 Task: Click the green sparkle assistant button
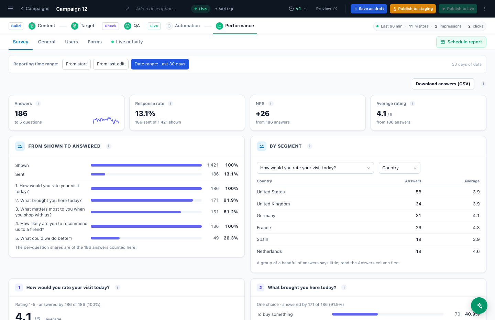(479, 306)
